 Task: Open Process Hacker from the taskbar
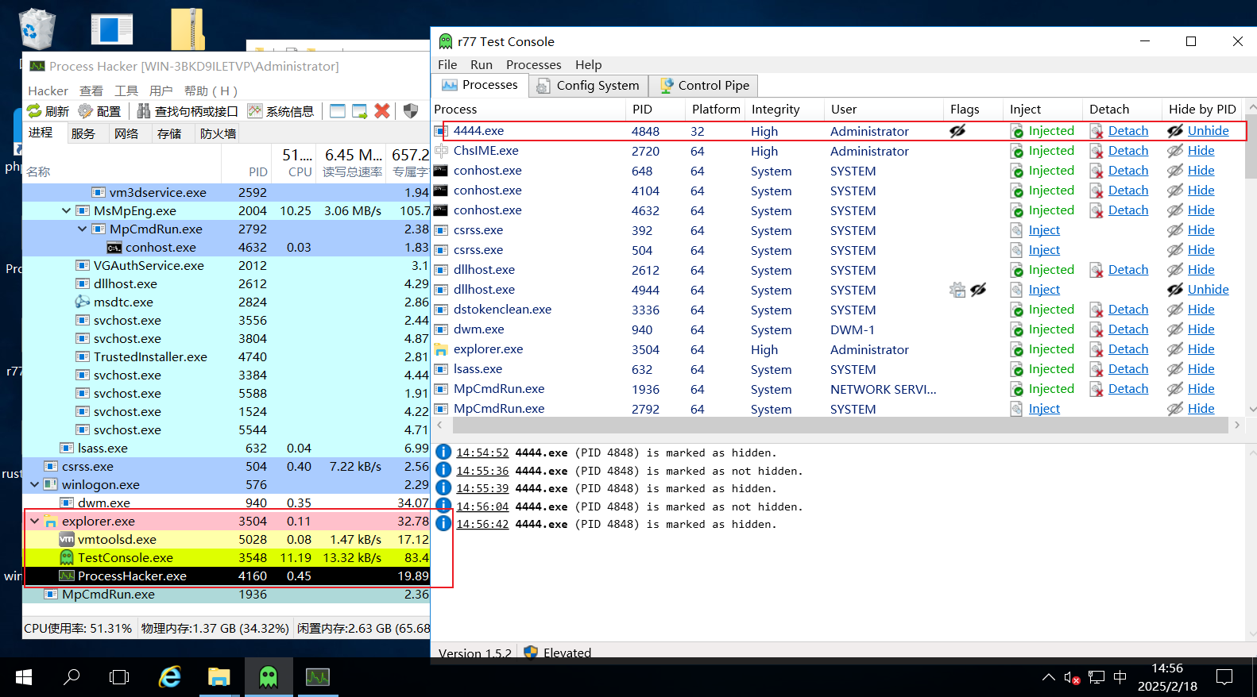point(318,677)
